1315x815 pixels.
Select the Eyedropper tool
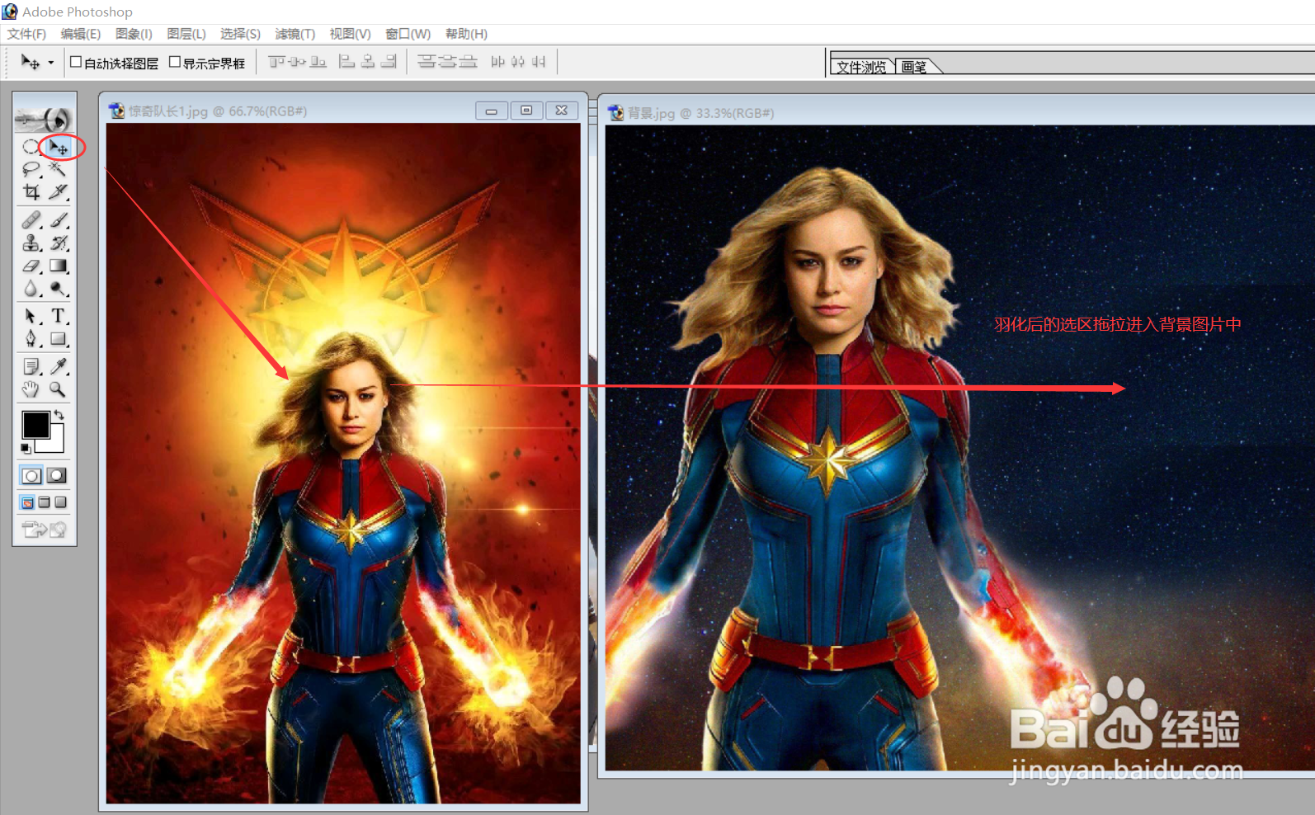point(59,366)
